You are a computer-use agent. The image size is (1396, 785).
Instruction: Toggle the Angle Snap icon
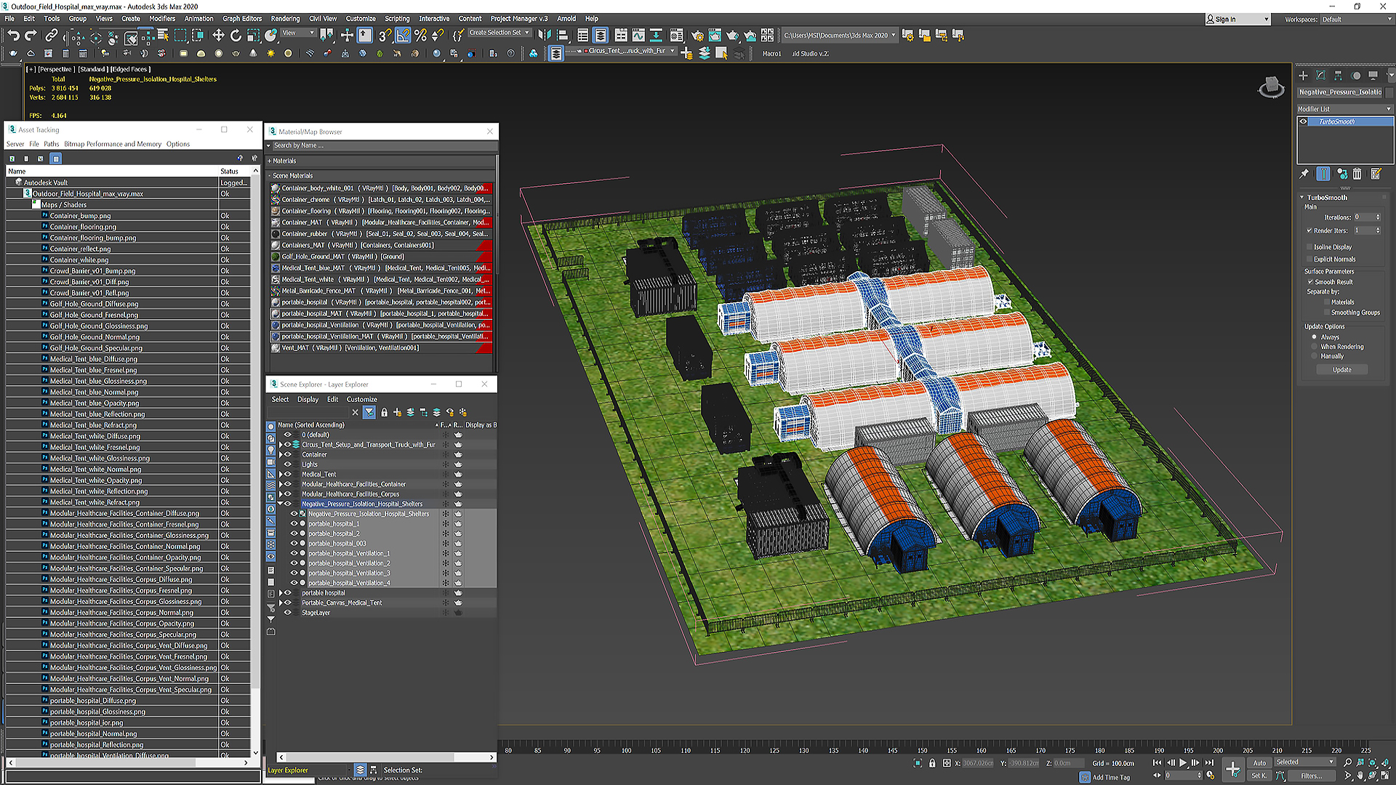[x=403, y=35]
